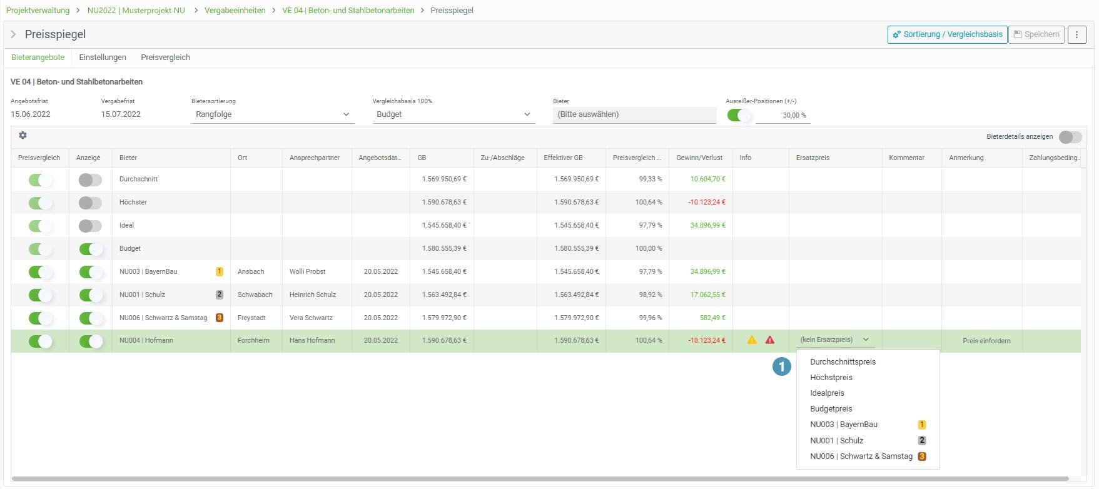Select Budgetpreis from Ersatzpreis list
The width and height of the screenshot is (1099, 489).
pyautogui.click(x=831, y=409)
